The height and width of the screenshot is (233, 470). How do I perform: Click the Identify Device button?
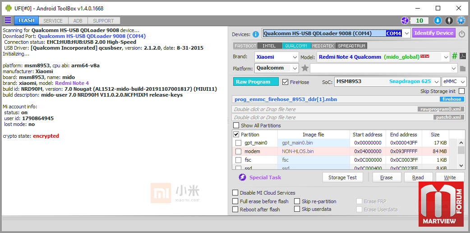tap(434, 33)
